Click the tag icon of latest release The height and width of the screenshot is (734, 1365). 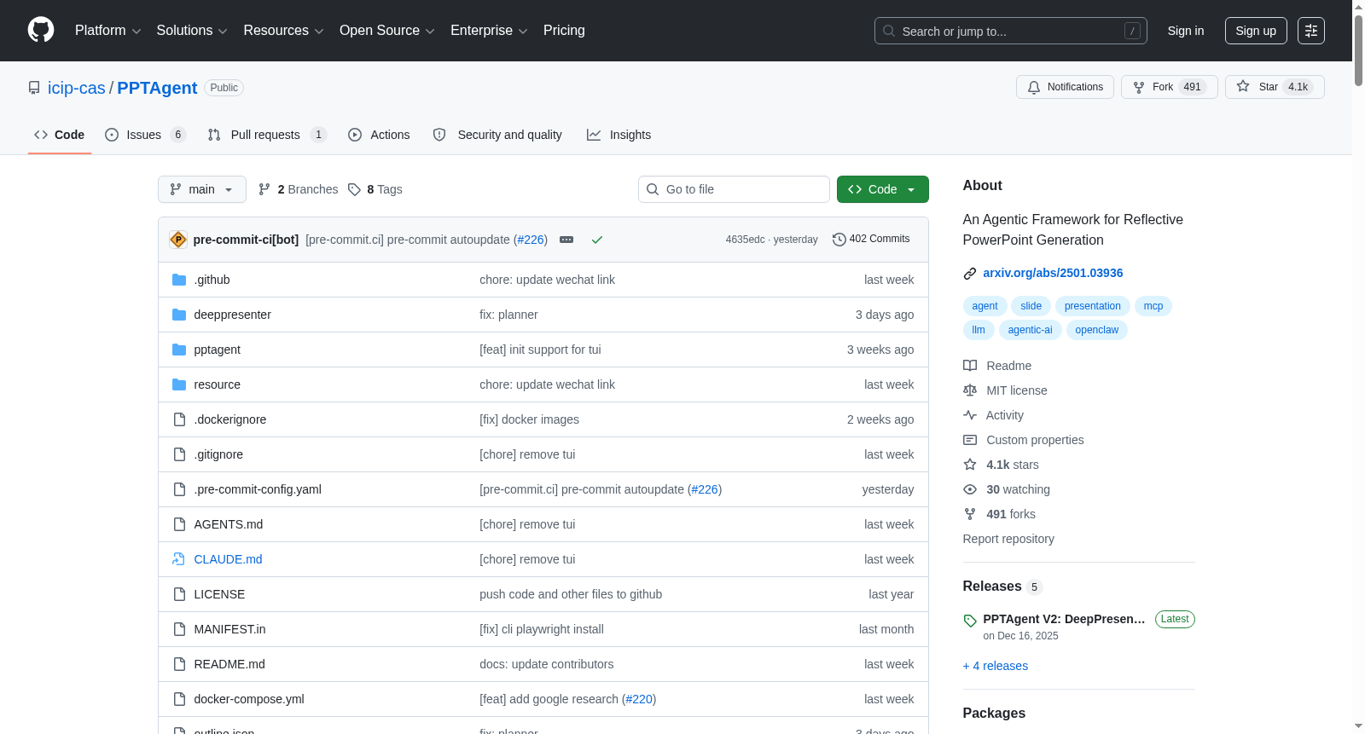[x=970, y=621]
